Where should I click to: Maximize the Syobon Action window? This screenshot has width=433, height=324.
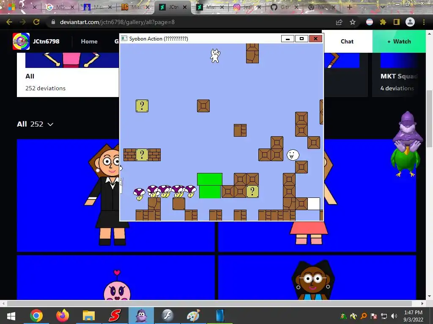click(301, 38)
